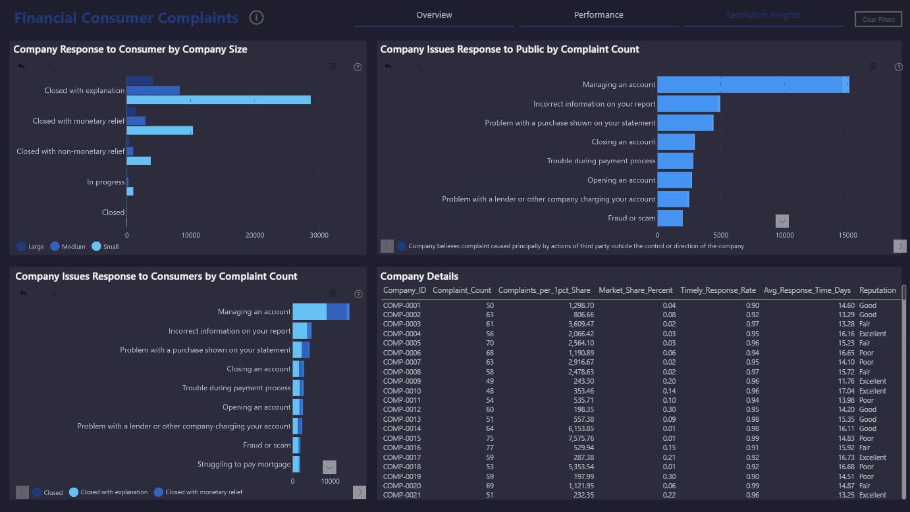
Task: Select Incorrect information bar in Public chart
Action: [x=689, y=103]
